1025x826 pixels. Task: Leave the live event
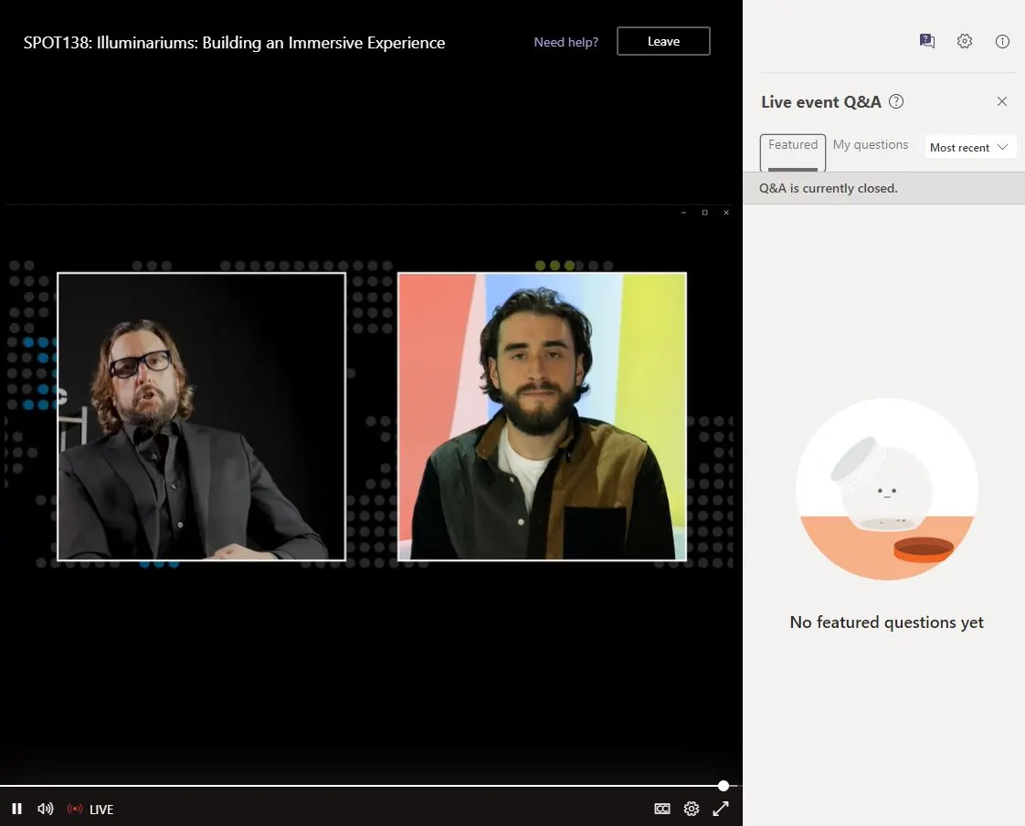[663, 41]
